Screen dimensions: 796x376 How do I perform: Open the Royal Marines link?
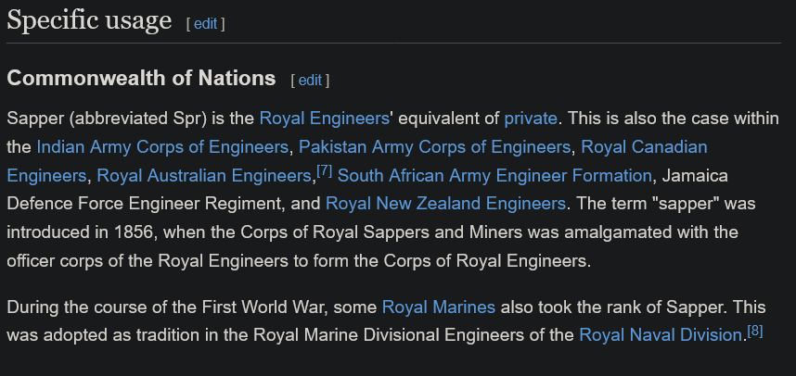439,307
